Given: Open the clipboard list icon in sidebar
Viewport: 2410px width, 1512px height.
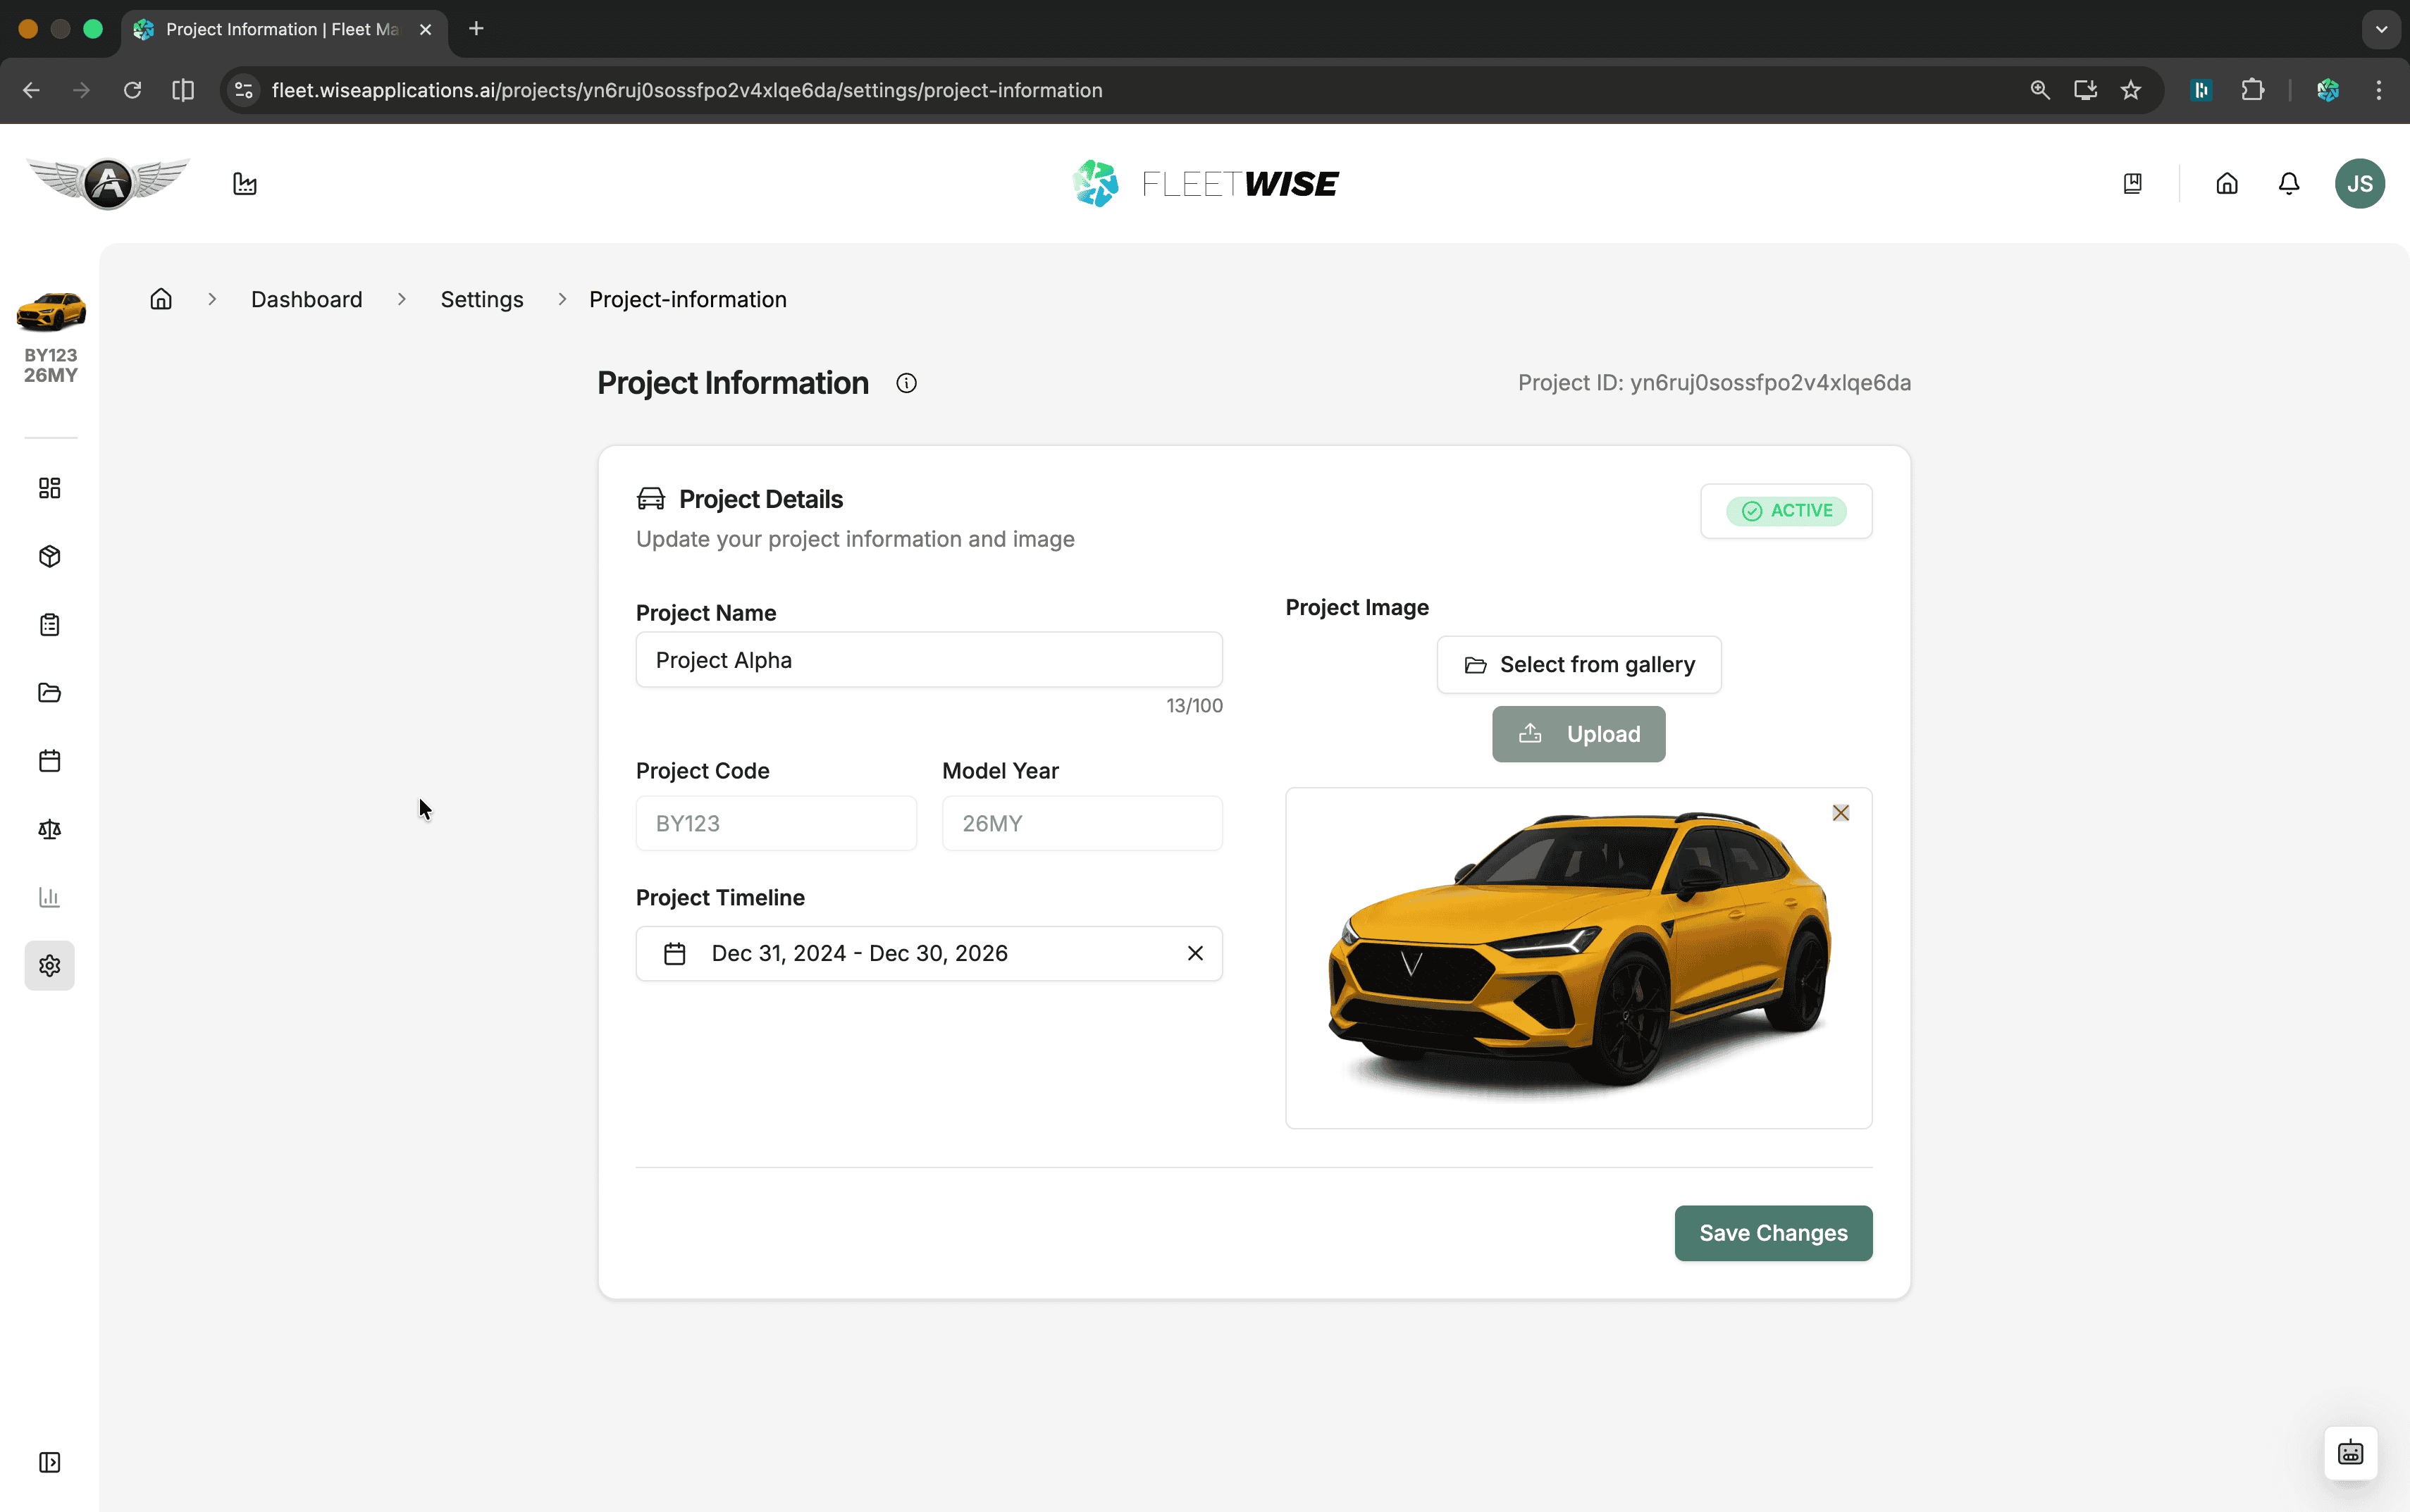Looking at the screenshot, I should 50,625.
